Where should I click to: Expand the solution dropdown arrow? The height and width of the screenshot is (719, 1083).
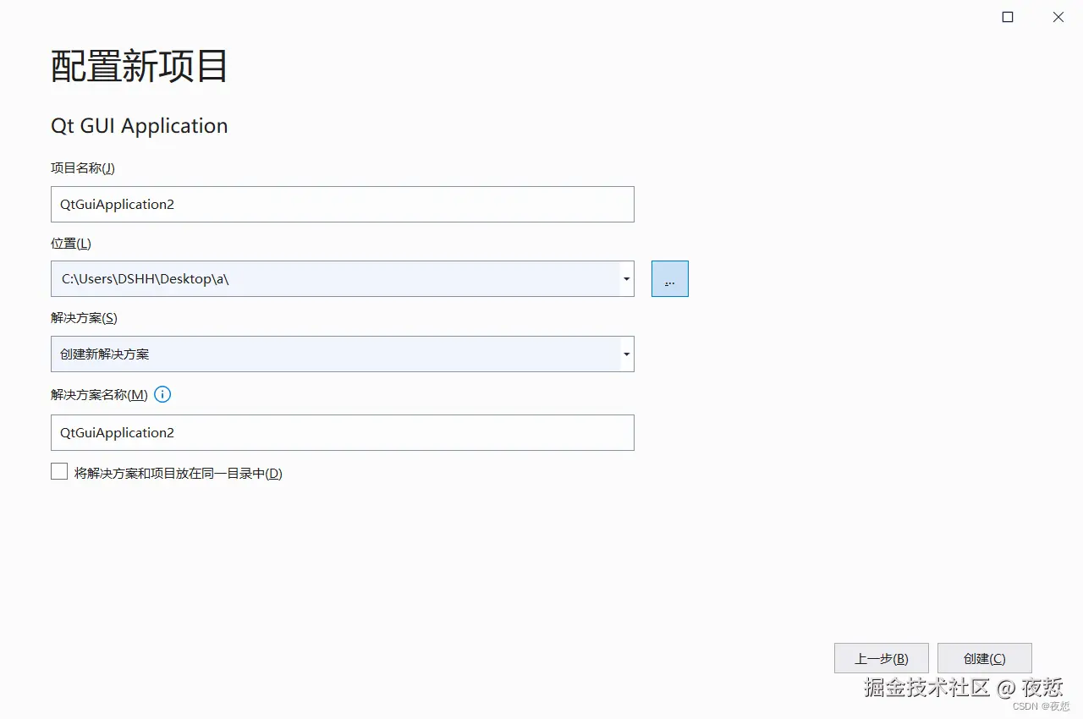click(626, 354)
